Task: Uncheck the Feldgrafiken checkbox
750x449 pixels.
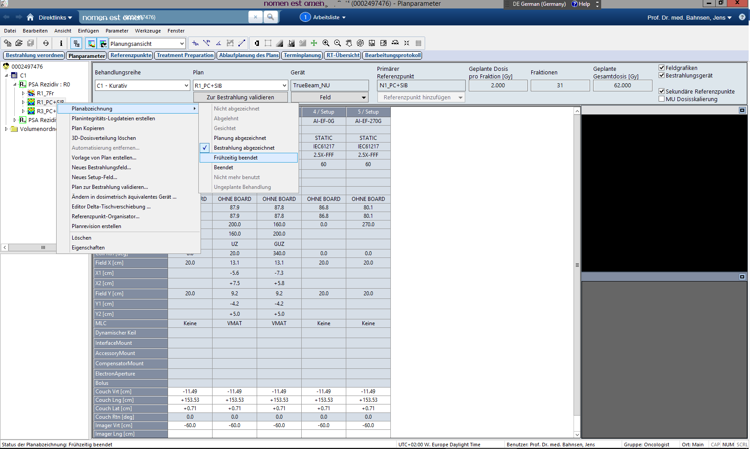Action: coord(662,68)
